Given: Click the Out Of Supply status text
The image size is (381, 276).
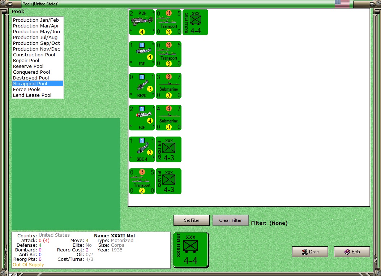Looking at the screenshot, I should click(x=28, y=264).
